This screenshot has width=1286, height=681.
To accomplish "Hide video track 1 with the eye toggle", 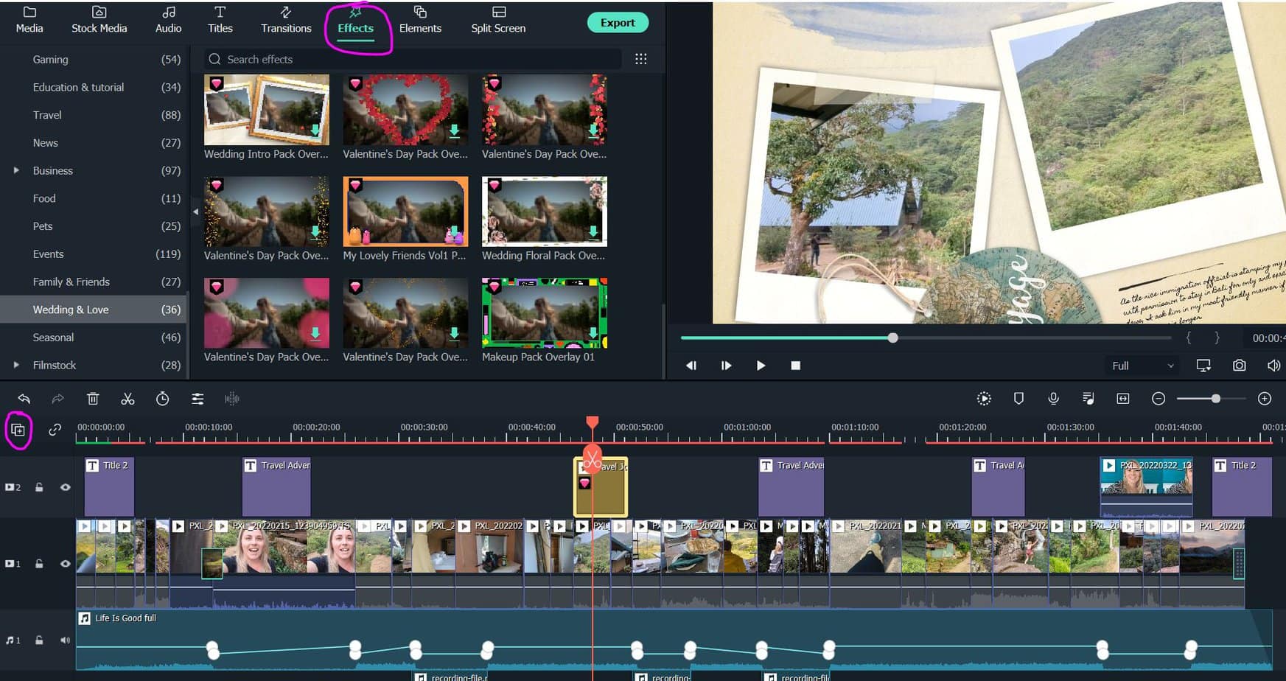I will [x=65, y=563].
